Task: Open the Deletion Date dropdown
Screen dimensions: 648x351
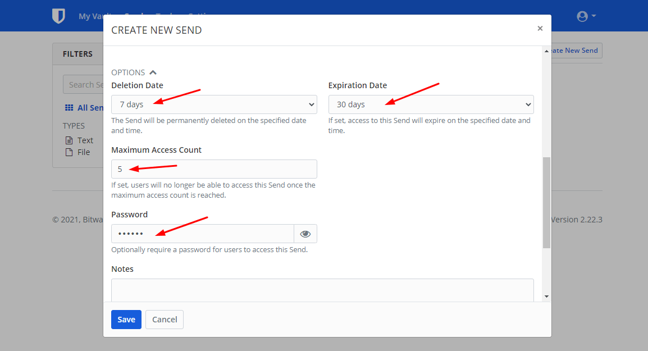Action: [x=214, y=104]
